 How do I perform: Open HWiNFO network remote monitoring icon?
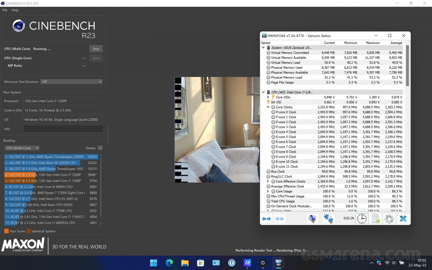(328, 219)
